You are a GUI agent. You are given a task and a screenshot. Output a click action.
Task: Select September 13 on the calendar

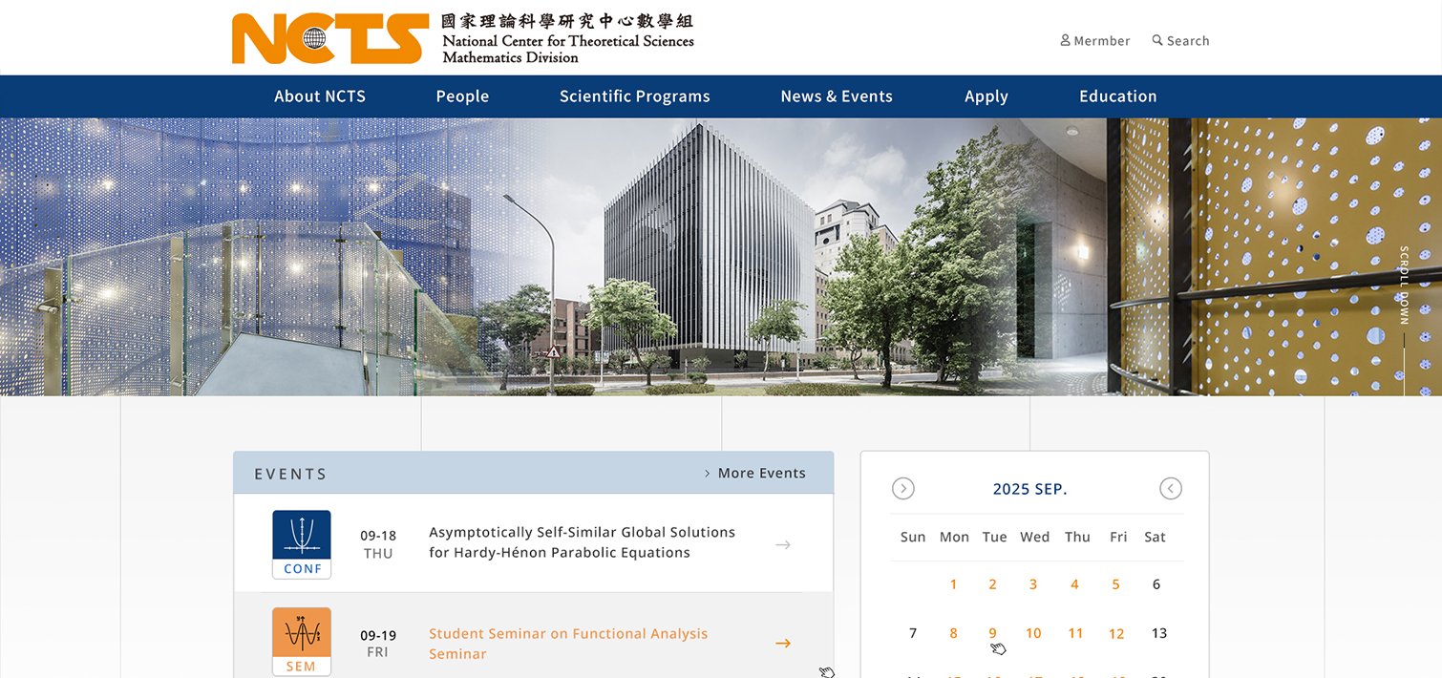1159,633
